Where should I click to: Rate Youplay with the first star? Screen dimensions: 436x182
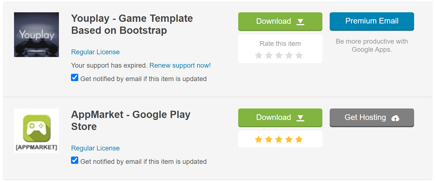(259, 55)
